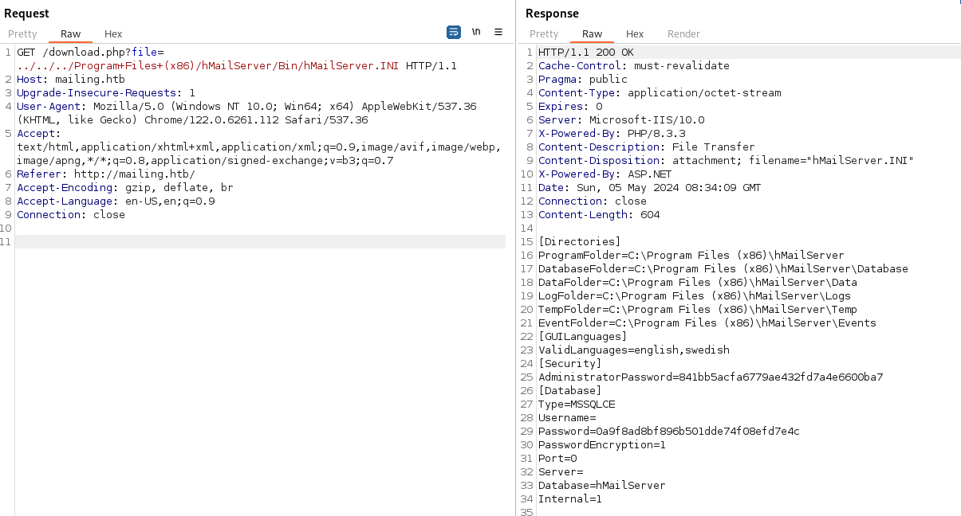Click the 'HTTP/1.1 200 OK' status line

[586, 52]
